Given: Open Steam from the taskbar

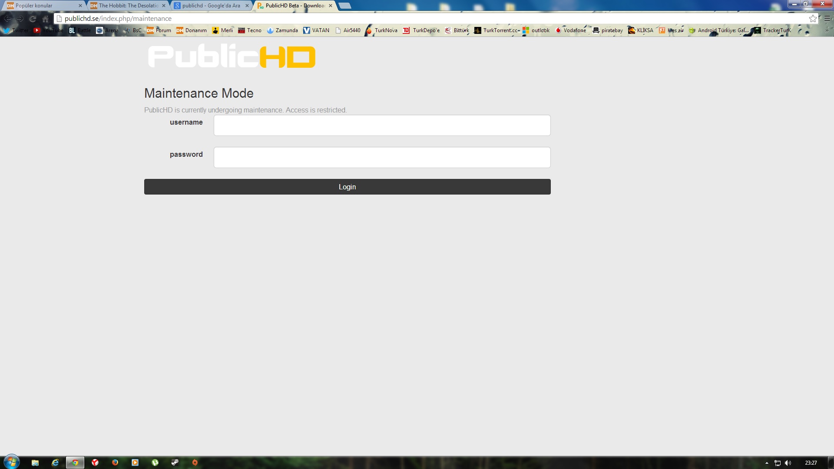Looking at the screenshot, I should point(175,462).
